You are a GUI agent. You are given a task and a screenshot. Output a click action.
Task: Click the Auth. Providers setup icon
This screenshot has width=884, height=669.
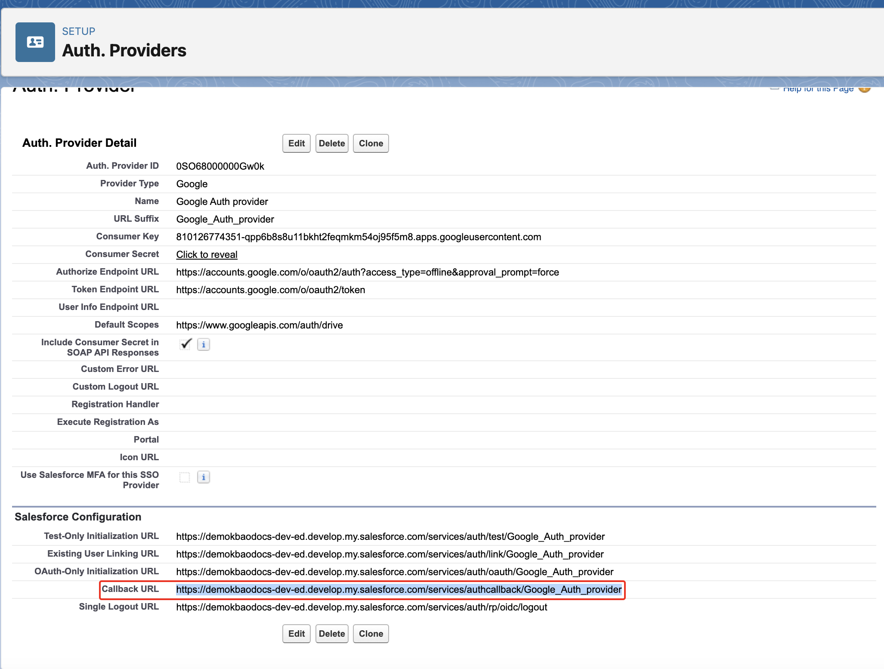click(x=35, y=42)
